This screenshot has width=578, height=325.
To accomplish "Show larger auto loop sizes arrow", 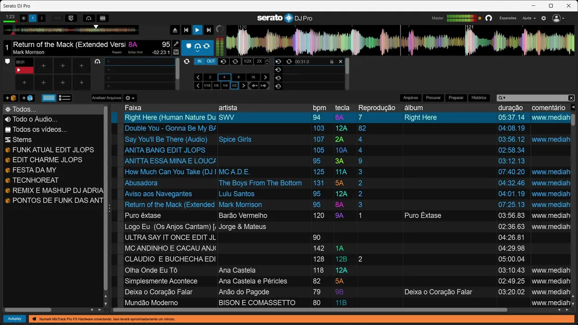I will (266, 77).
